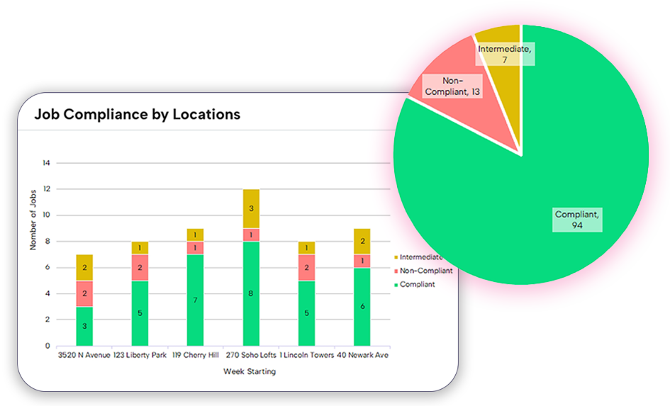Click the y-axis tick label 14
The height and width of the screenshot is (406, 670).
pyautogui.click(x=46, y=163)
